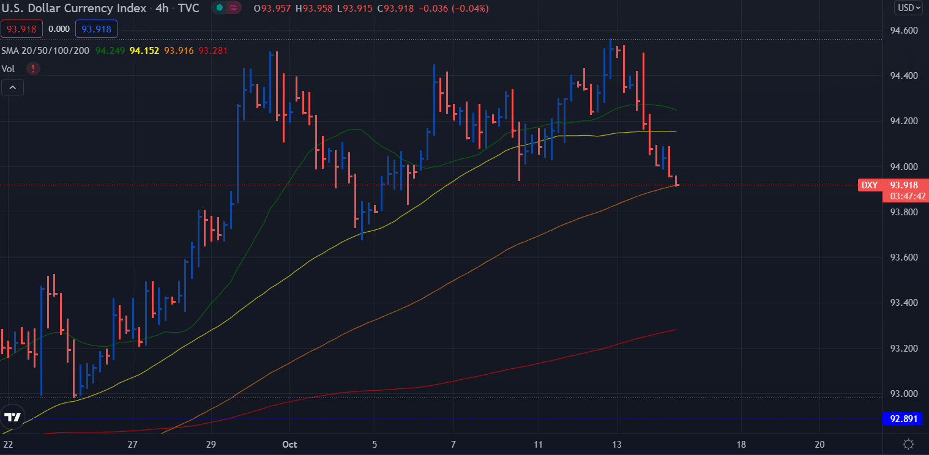Select the SMA 20/50/100/200 indicator label
The image size is (929, 455).
[47, 51]
